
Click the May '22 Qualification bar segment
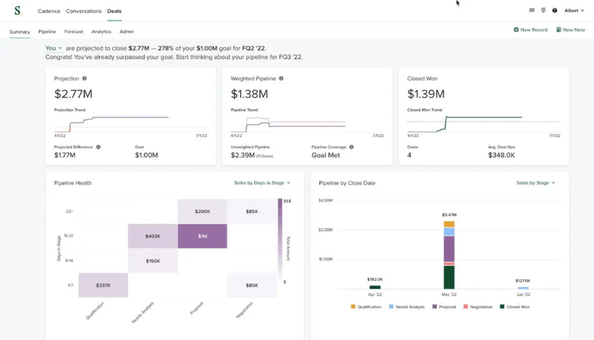tap(449, 224)
